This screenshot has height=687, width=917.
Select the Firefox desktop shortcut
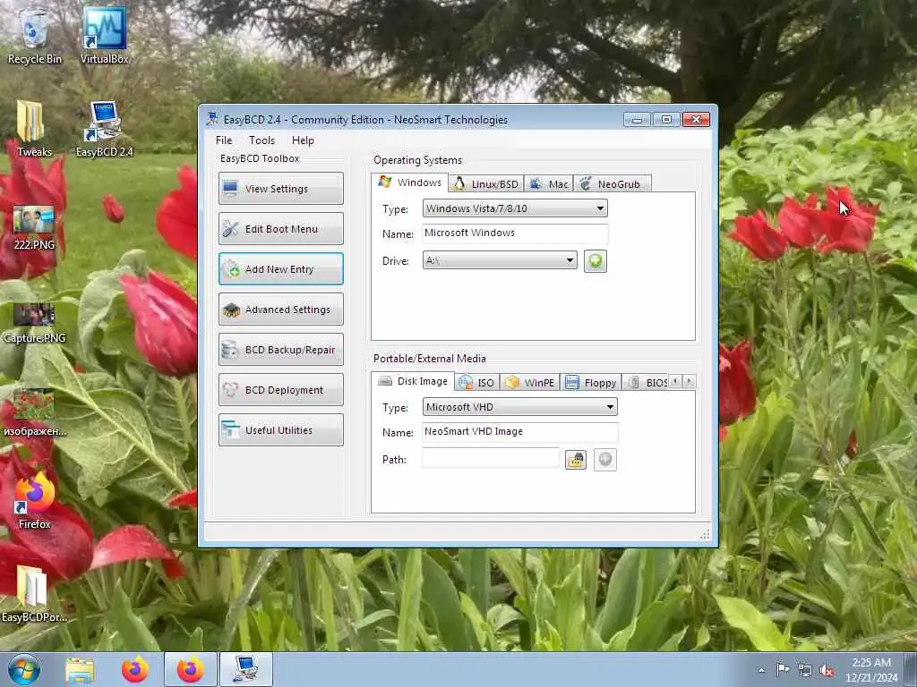35,503
